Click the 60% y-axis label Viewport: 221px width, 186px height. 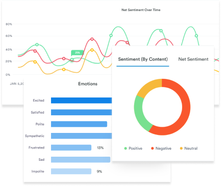pyautogui.click(x=9, y=36)
